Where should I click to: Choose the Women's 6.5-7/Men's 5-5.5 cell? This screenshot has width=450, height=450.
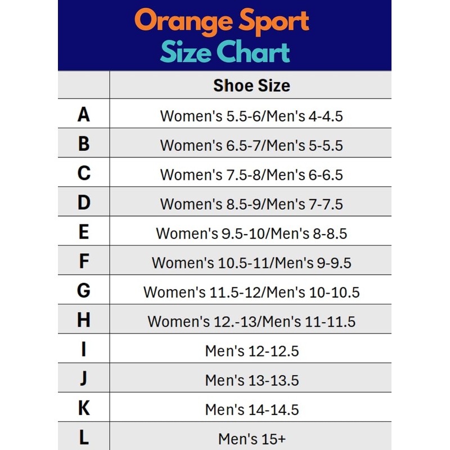click(x=251, y=145)
